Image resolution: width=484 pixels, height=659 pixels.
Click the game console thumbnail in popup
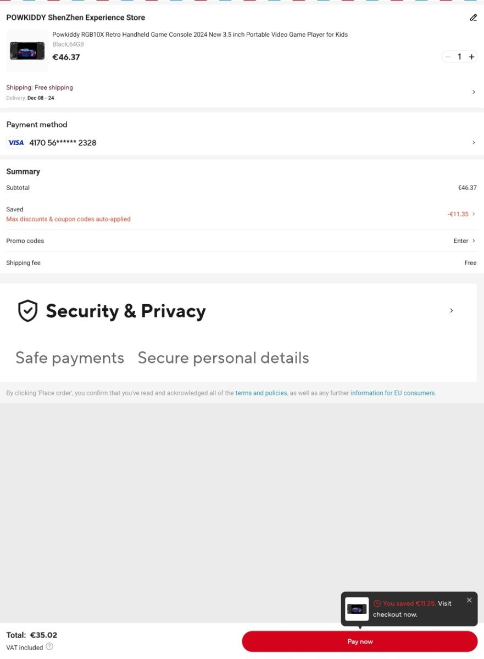[357, 609]
